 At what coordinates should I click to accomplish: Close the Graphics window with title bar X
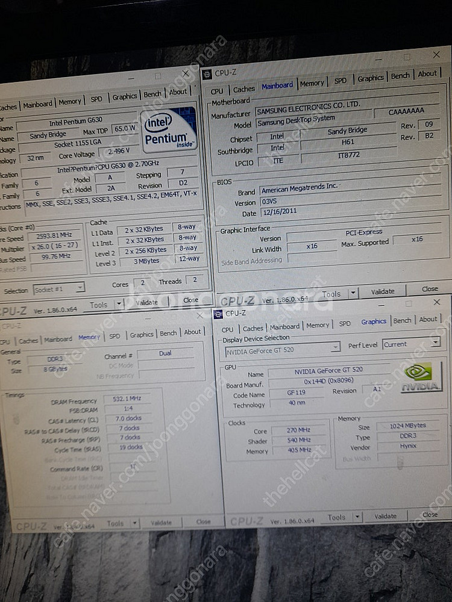coord(436,302)
